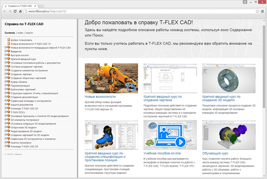Screen dimensions: 267x179
Task: Click book icon beside Создание документации
Action: click(9, 97)
